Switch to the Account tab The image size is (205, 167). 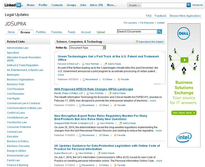86,32
